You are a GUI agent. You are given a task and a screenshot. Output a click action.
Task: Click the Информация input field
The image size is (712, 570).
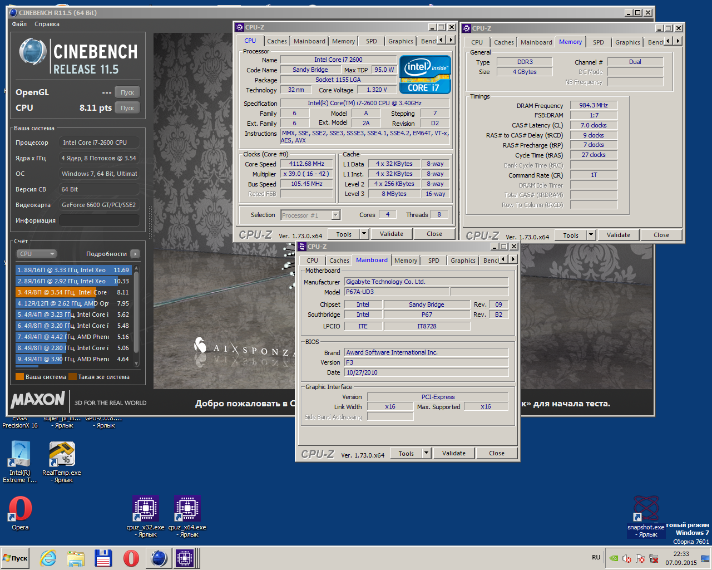[x=99, y=220]
